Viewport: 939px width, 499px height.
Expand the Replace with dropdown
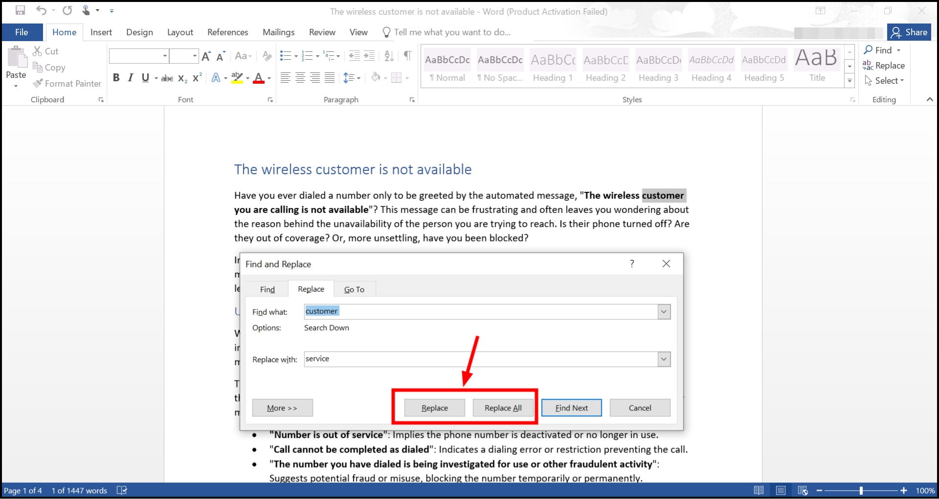click(664, 359)
